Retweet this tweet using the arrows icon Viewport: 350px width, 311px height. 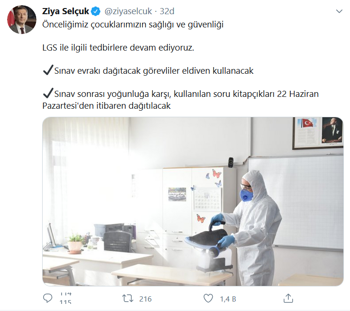(128, 298)
